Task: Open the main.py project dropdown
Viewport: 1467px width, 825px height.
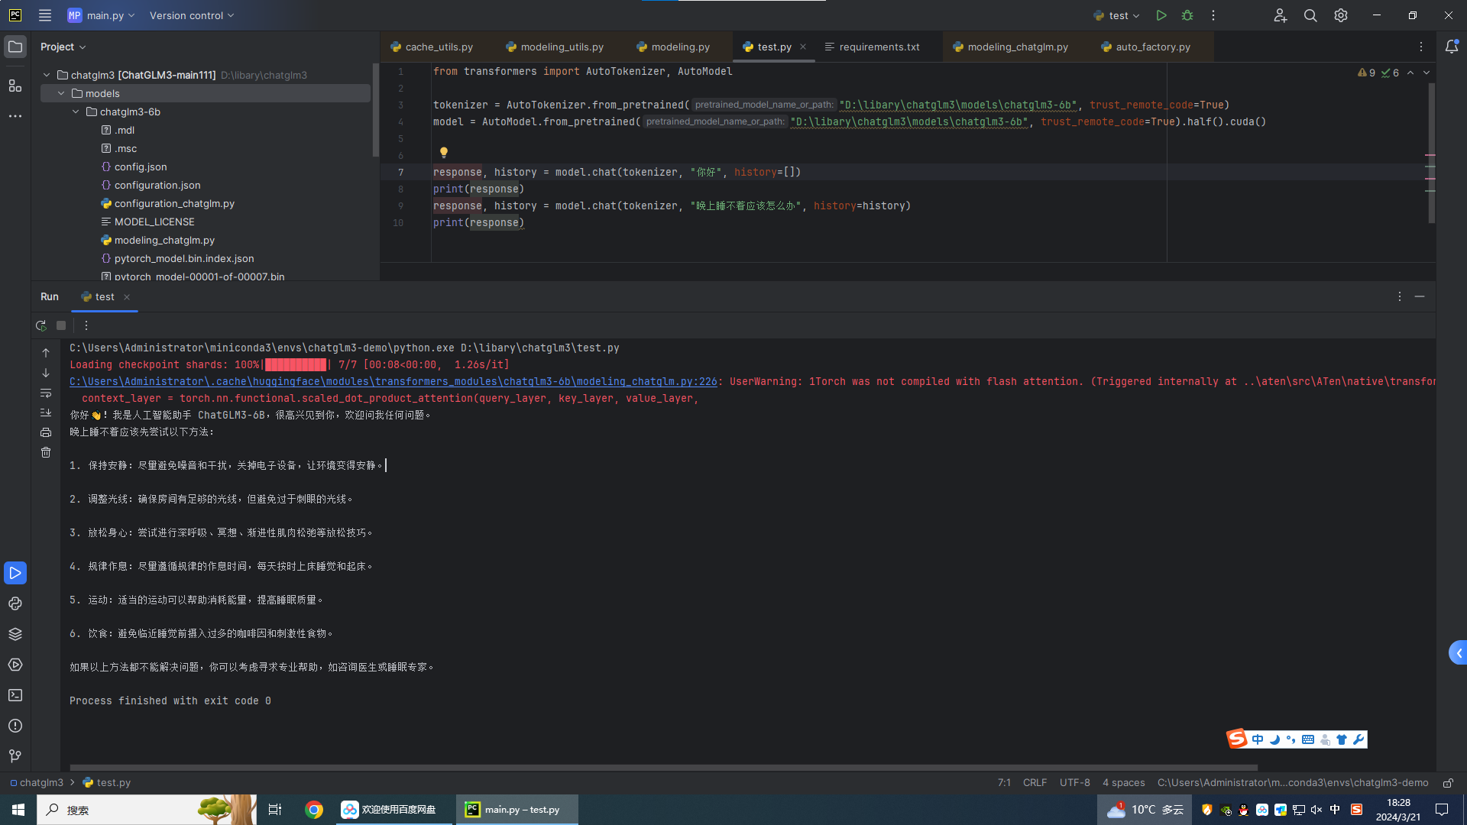Action: click(102, 15)
